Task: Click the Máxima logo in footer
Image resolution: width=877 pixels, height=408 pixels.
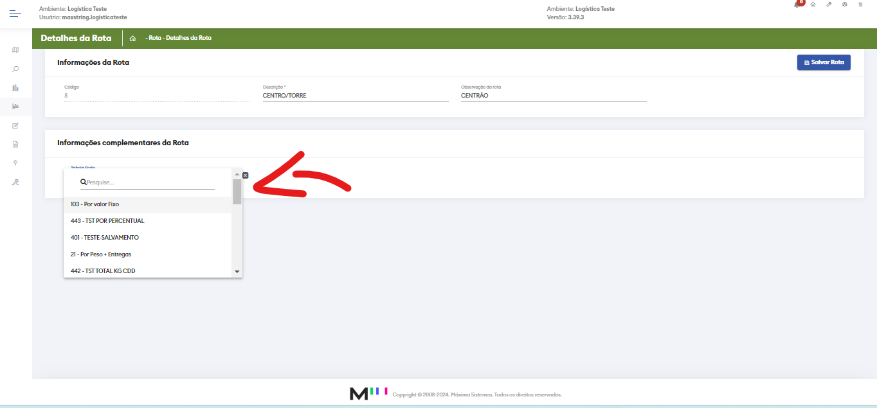Action: pyautogui.click(x=368, y=393)
